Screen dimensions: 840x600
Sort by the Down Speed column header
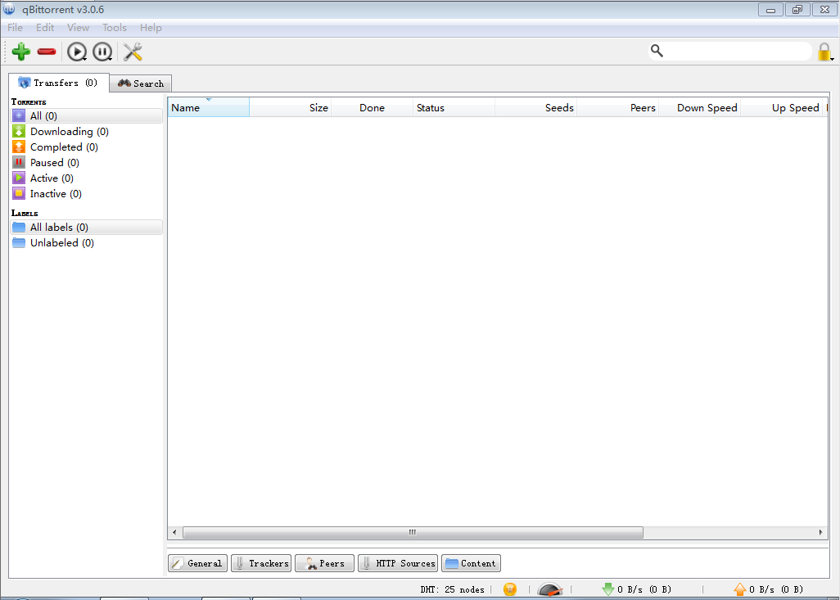[700, 107]
